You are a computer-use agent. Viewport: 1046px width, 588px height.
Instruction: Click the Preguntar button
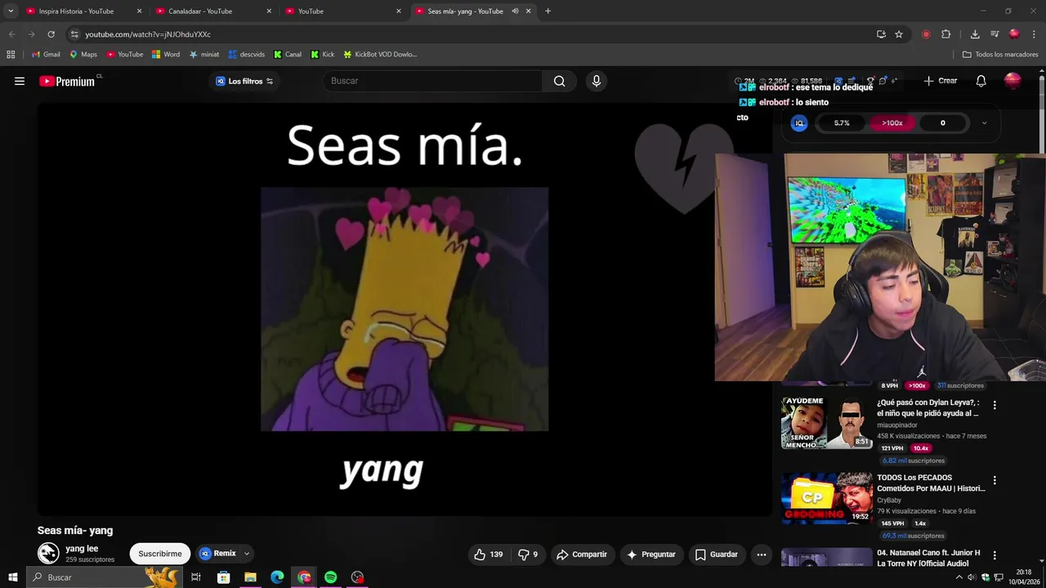(651, 555)
